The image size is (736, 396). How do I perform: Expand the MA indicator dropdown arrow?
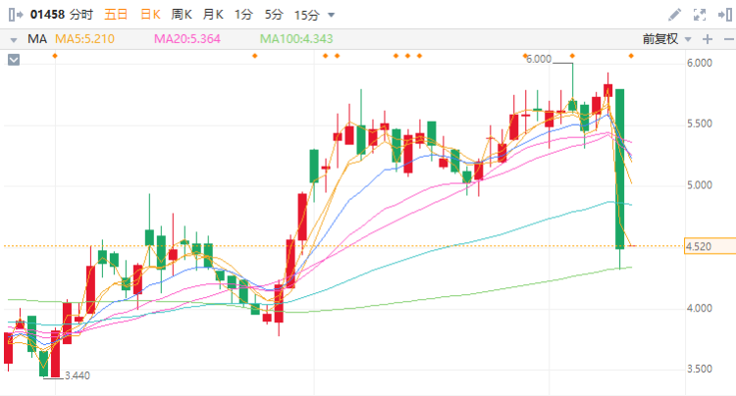pos(14,40)
